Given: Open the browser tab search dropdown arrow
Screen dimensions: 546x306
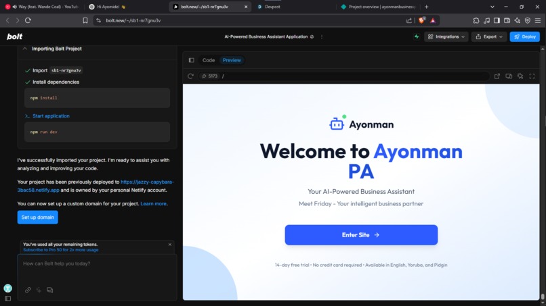Looking at the screenshot, I should [x=492, y=7].
